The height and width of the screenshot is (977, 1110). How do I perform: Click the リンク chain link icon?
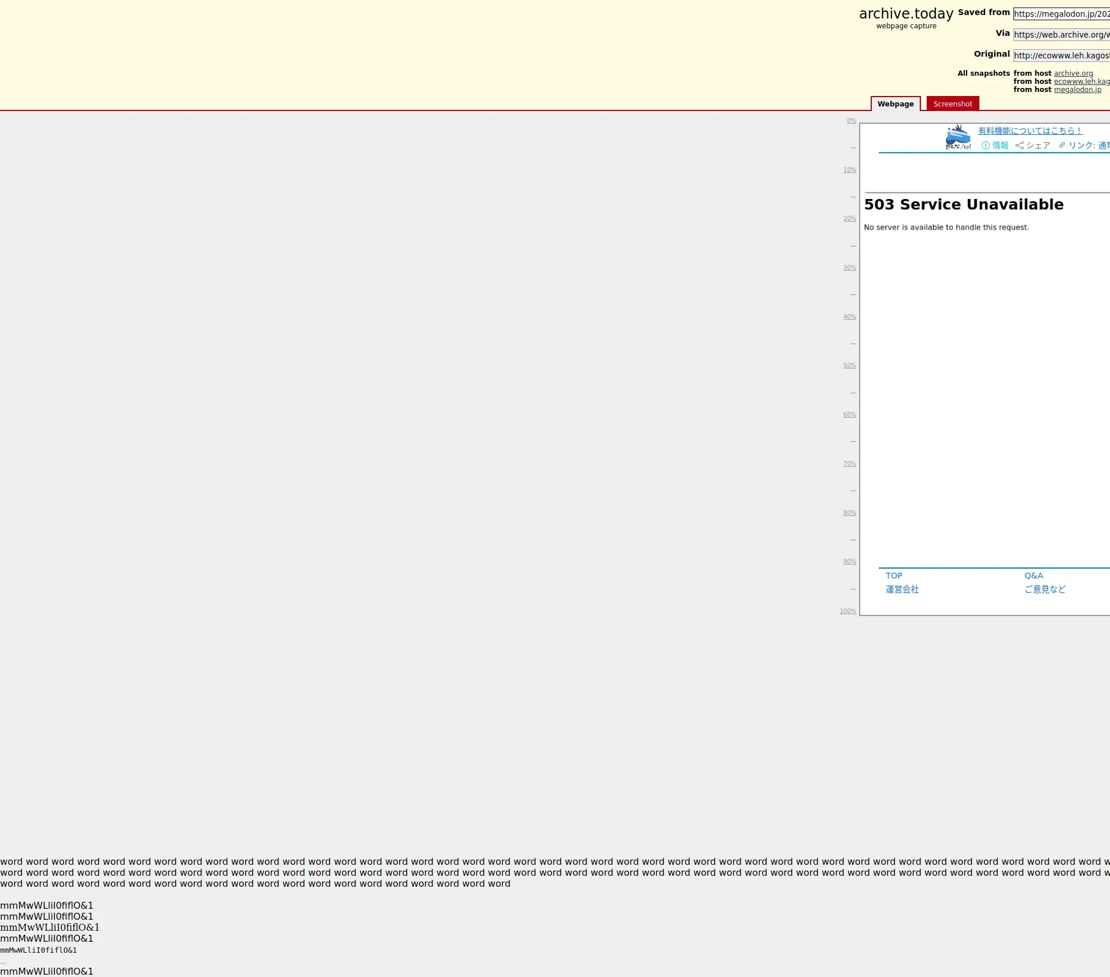(x=1062, y=145)
